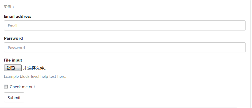Click the "File input" label
This screenshot has height=108, width=252.
(13, 60)
